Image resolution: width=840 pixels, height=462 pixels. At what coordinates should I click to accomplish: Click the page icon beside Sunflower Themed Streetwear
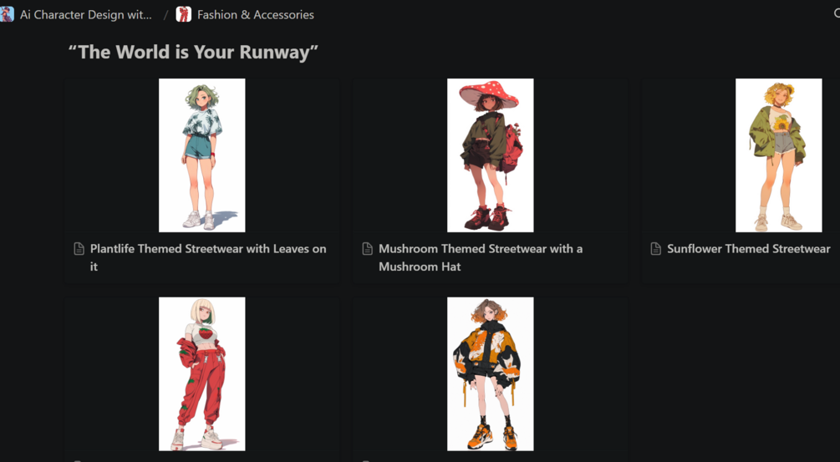(x=656, y=249)
